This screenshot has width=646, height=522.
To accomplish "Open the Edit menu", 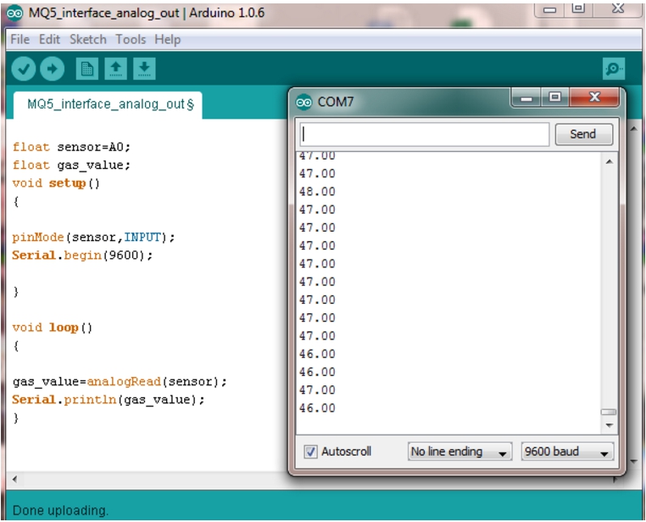I will point(49,40).
